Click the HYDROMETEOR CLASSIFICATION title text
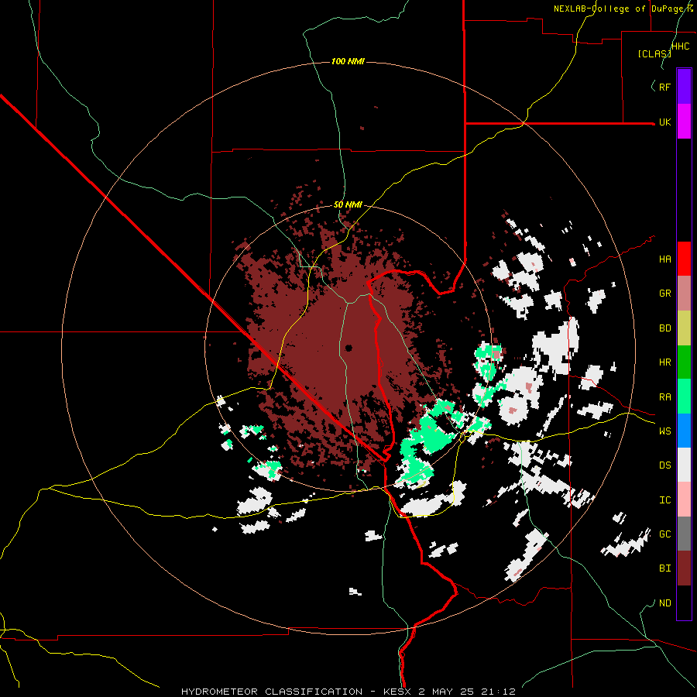Image resolution: width=697 pixels, height=697 pixels. (272, 692)
